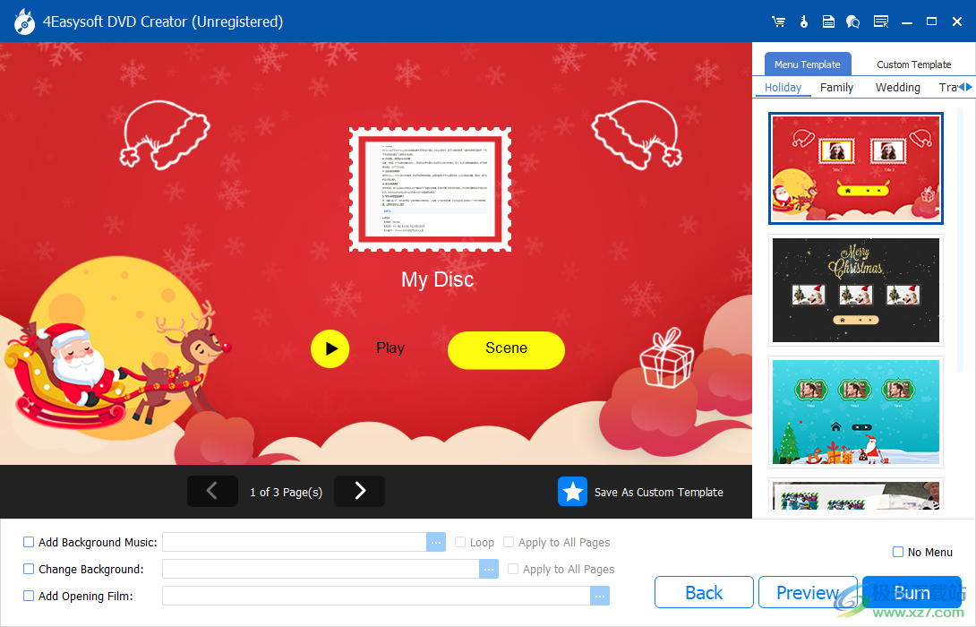Open the app menu icon near minimize button

click(881, 21)
